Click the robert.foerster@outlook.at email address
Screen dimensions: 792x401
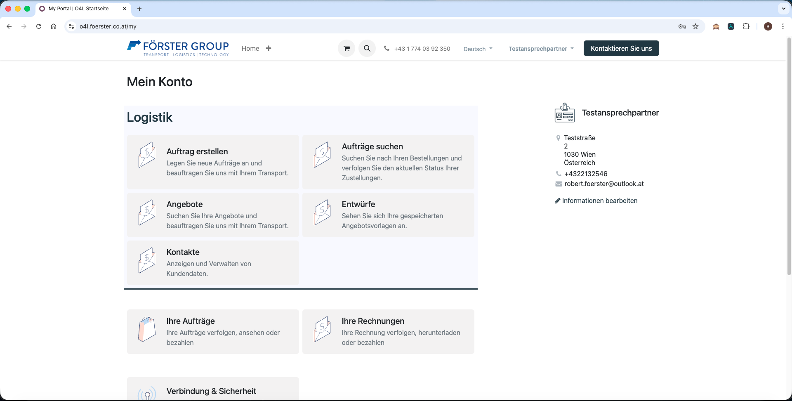(x=604, y=184)
